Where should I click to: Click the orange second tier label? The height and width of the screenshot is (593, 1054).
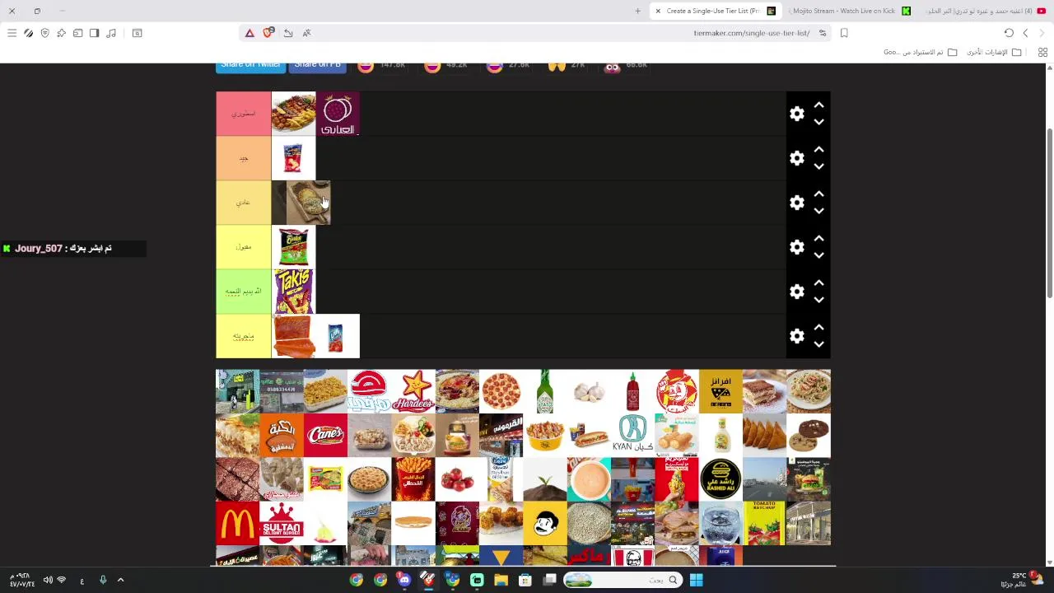pyautogui.click(x=243, y=158)
